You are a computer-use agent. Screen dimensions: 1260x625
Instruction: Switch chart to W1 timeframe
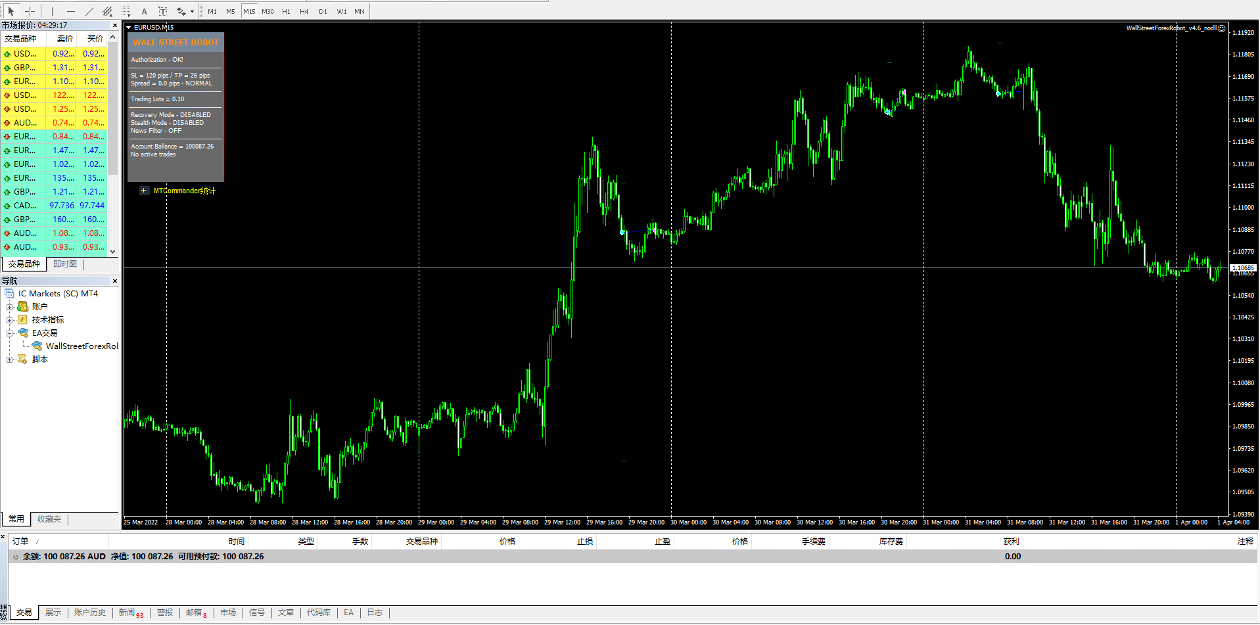[x=342, y=11]
